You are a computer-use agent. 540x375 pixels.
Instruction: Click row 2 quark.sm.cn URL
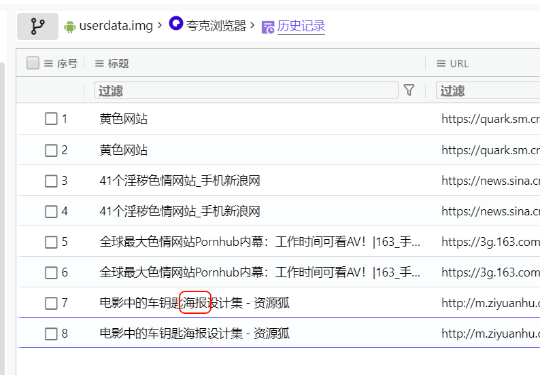pyautogui.click(x=491, y=150)
